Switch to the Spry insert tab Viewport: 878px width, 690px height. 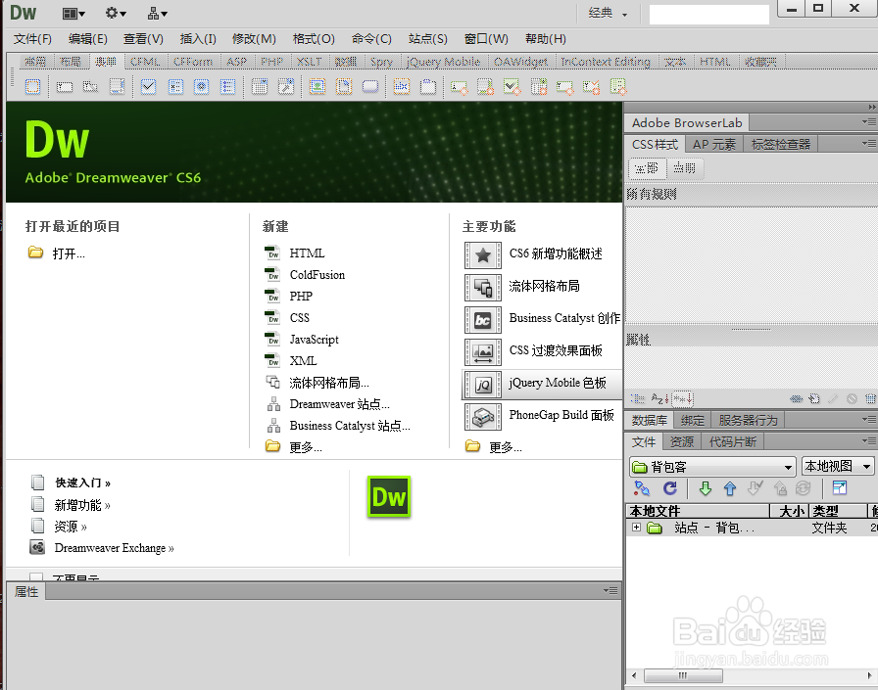coord(381,62)
